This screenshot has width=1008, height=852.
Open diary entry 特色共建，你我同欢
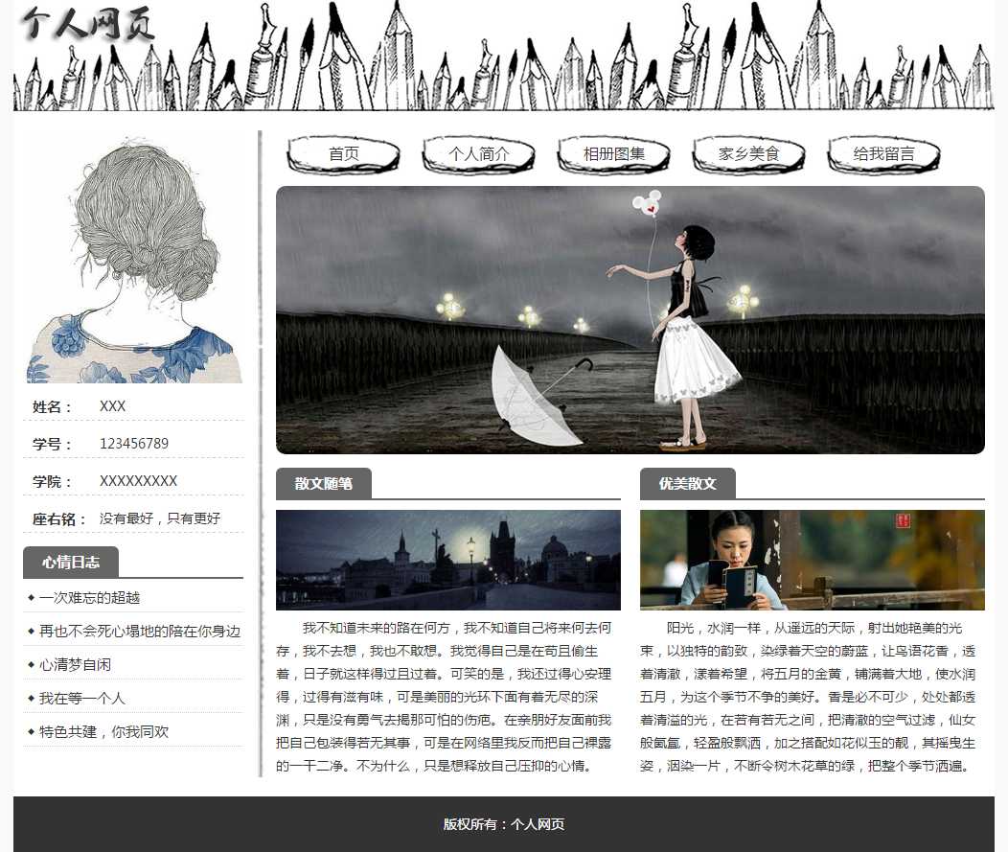(103, 732)
